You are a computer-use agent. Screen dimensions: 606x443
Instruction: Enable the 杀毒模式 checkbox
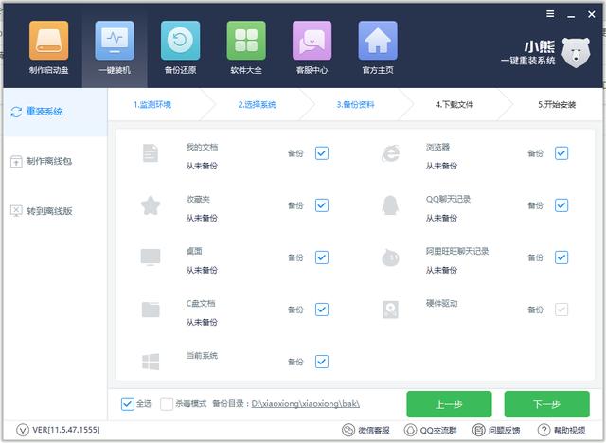167,404
